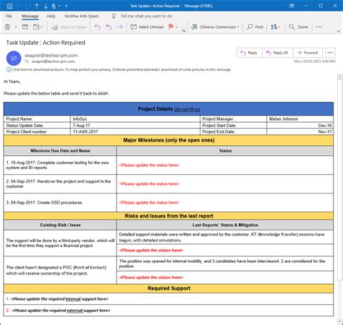
Task: Open the Tags dialog launcher icon
Action: pos(184,31)
